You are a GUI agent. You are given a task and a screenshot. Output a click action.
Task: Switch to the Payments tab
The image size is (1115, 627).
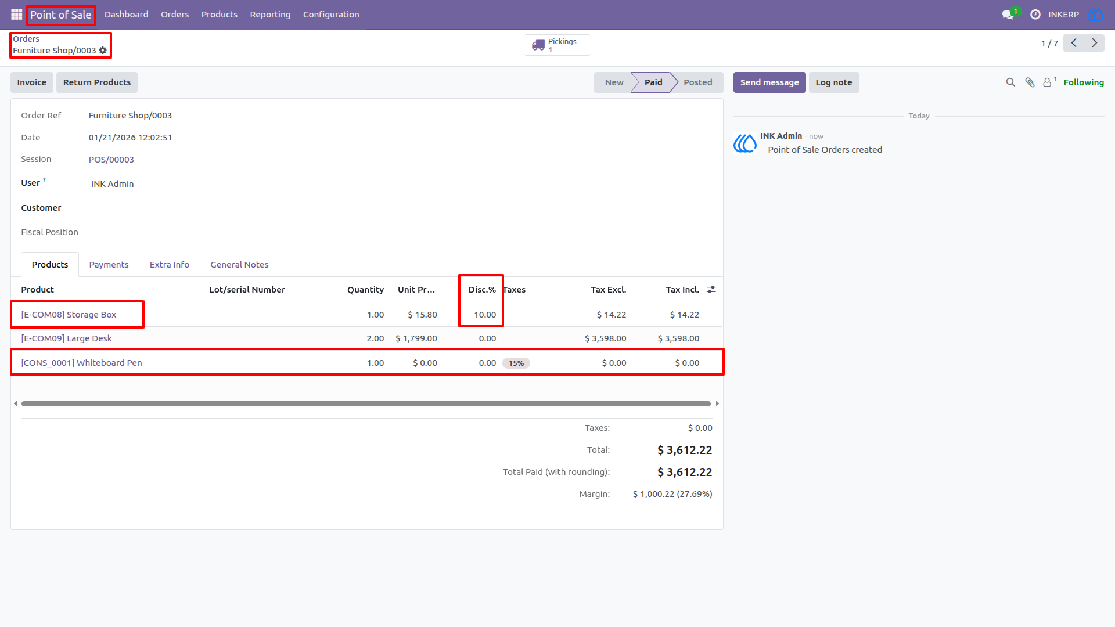109,265
